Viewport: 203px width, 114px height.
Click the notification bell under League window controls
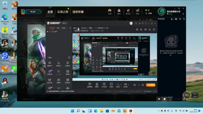(183, 14)
